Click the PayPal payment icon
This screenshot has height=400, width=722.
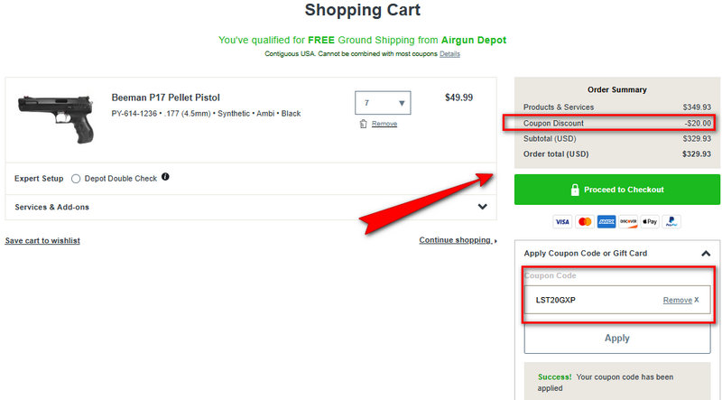671,221
